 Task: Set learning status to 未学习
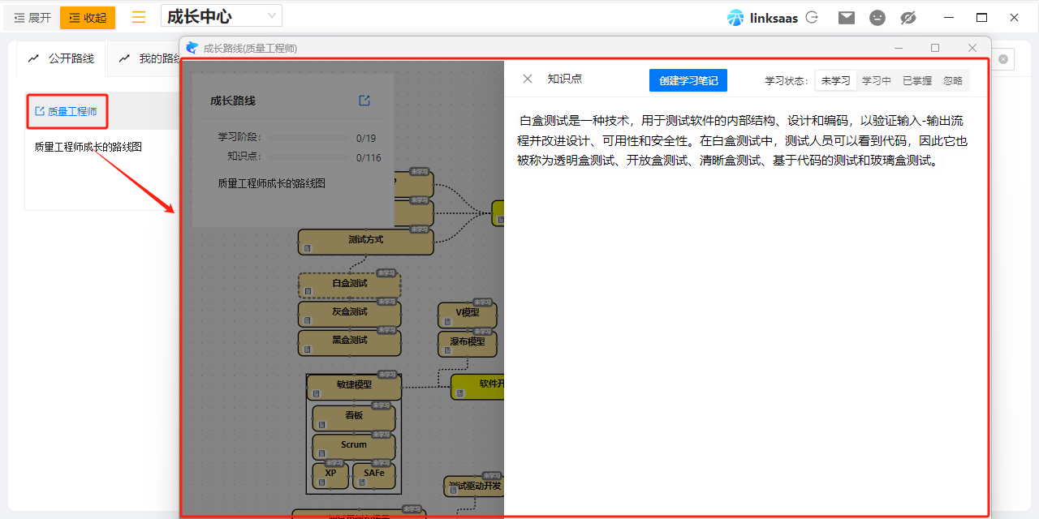point(836,80)
